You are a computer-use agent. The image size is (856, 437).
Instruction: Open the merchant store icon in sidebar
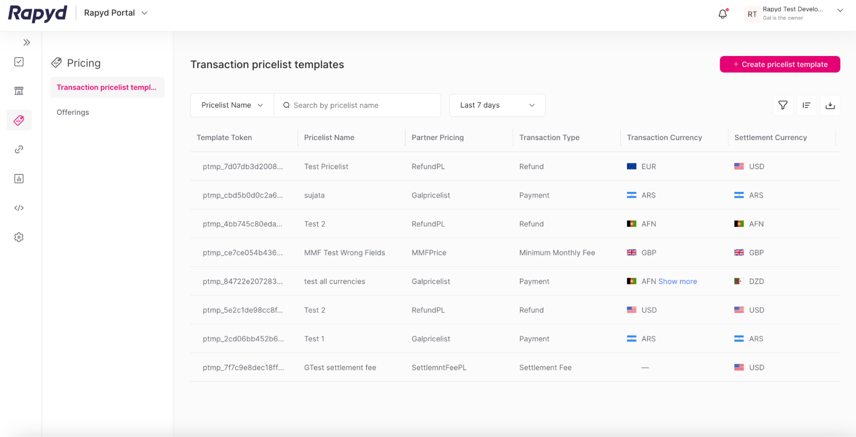(19, 90)
